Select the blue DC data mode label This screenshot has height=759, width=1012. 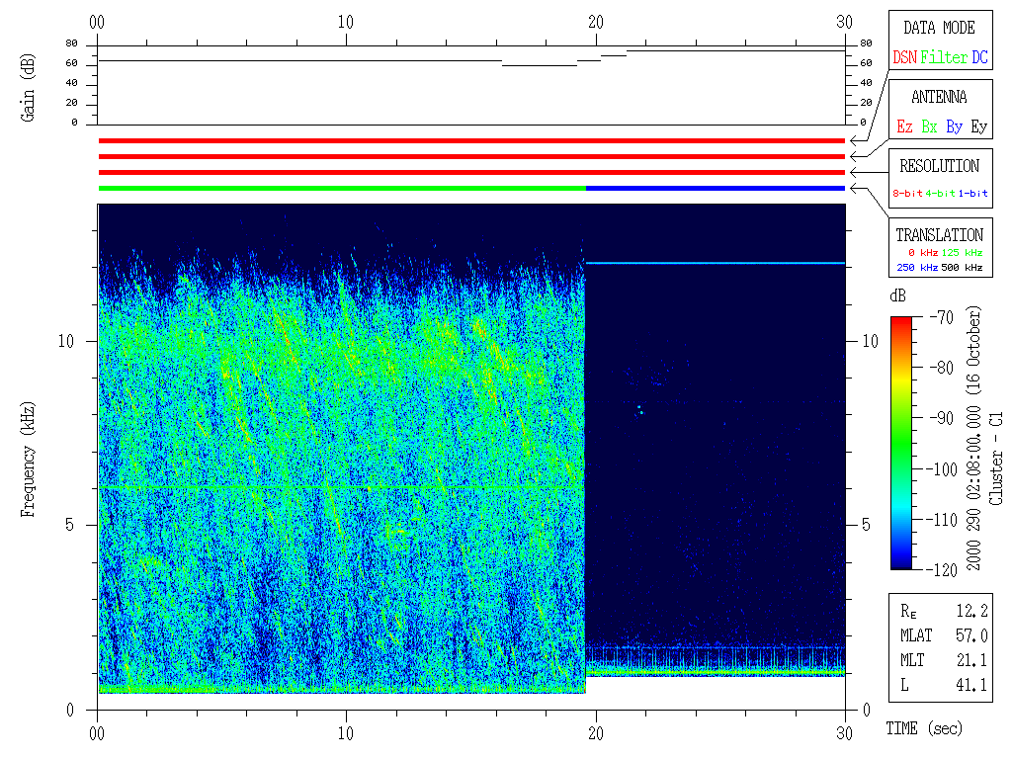(978, 58)
